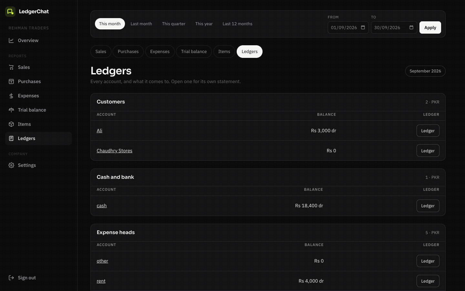
Task: Select the This year range pill
Action: click(204, 24)
